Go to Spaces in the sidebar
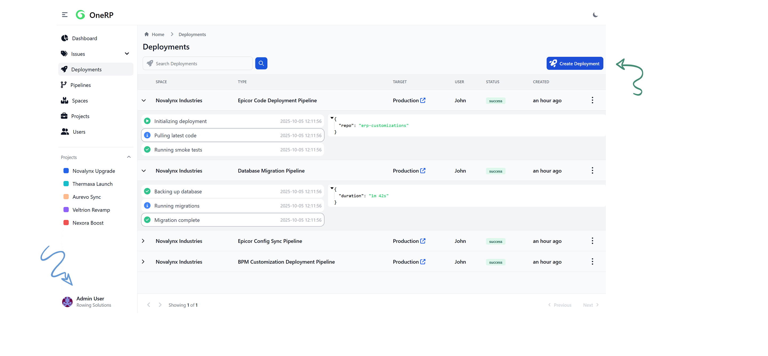768x356 pixels. (x=80, y=101)
